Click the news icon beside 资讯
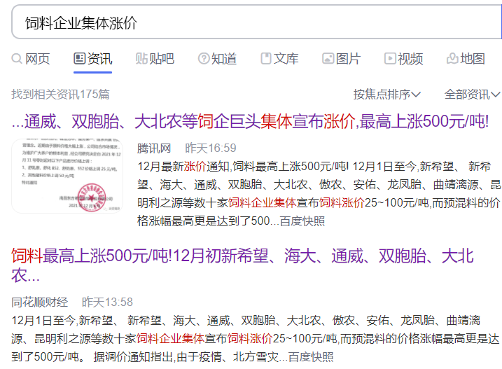The image size is (502, 369). pyautogui.click(x=79, y=59)
